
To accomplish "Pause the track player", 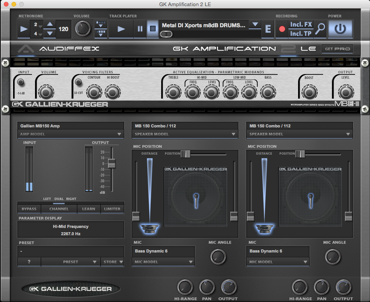I will [140, 29].
